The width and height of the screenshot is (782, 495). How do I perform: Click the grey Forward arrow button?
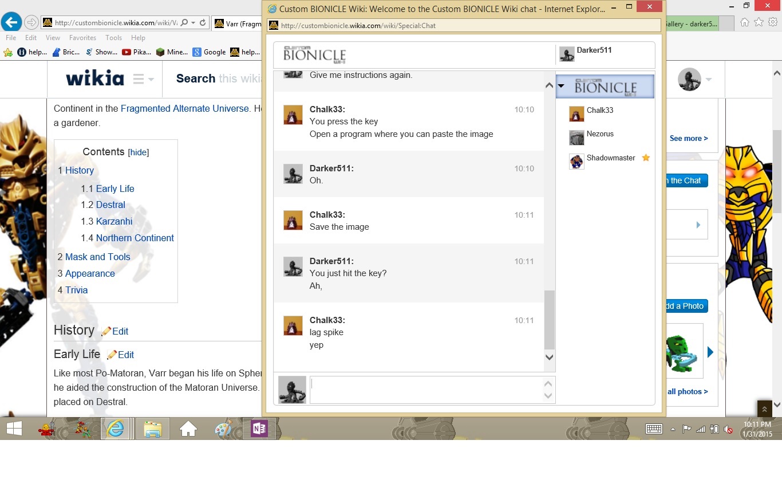pos(31,22)
